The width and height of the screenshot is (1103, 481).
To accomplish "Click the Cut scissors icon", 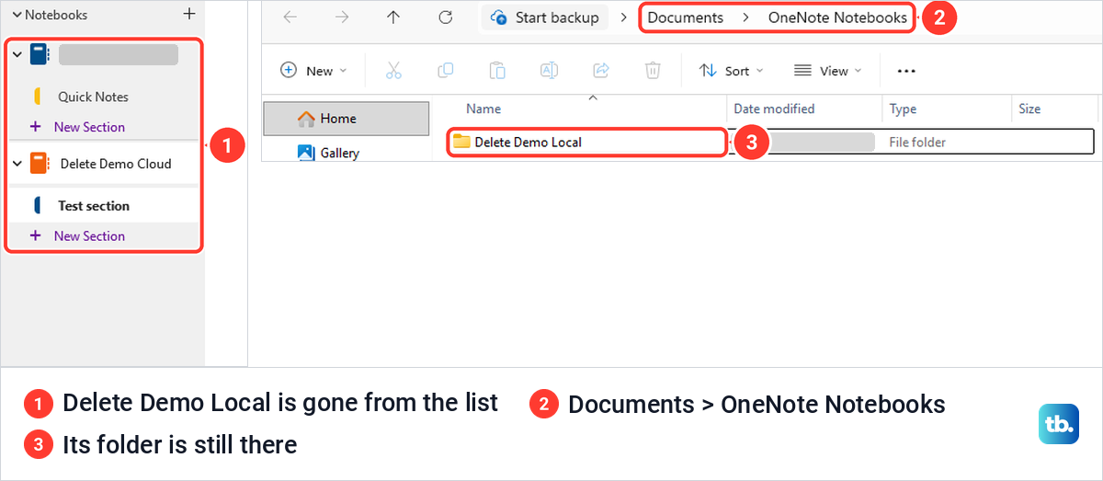I will coord(394,71).
